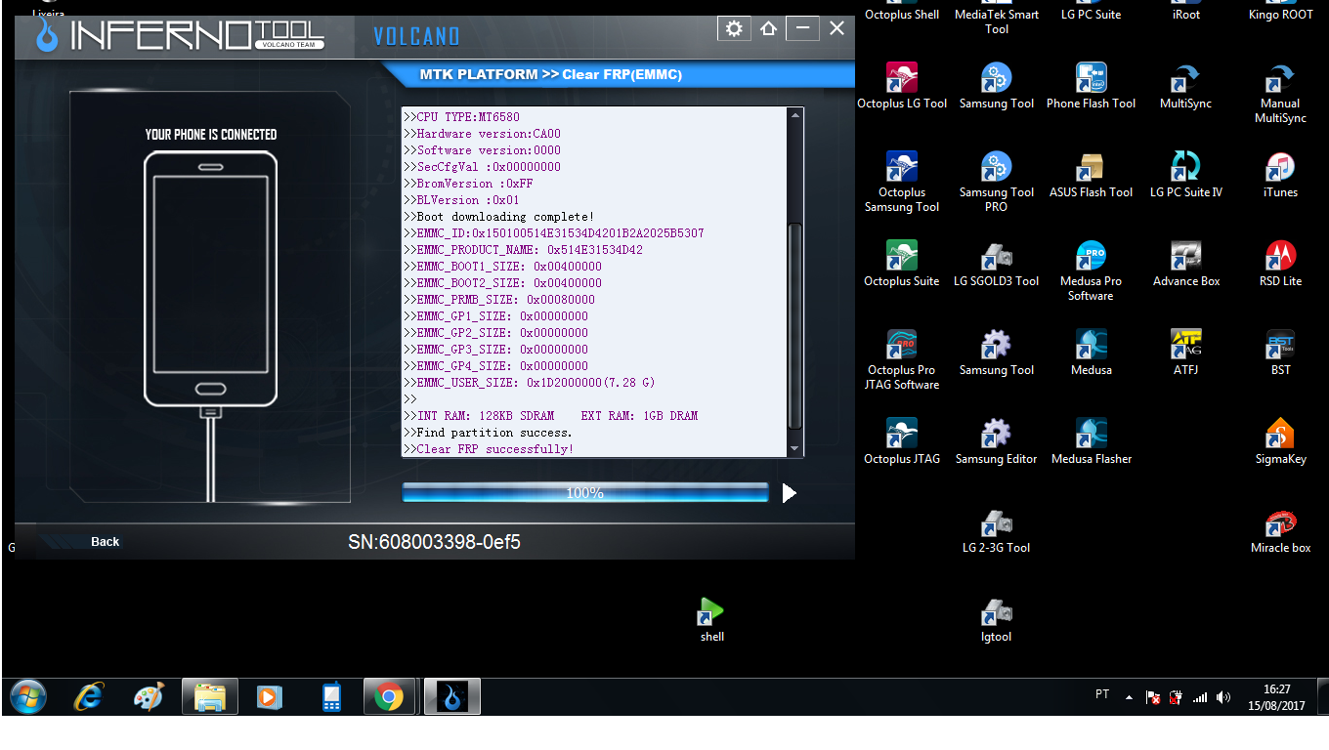The width and height of the screenshot is (1329, 750).
Task: Click the log scrollbar thumb
Action: pyautogui.click(x=794, y=326)
